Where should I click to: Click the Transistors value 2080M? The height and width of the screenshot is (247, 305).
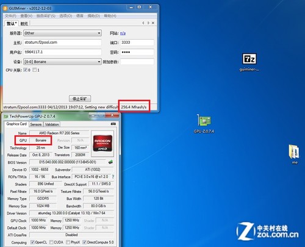click(x=81, y=155)
